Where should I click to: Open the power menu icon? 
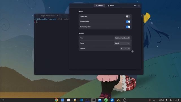coord(178,100)
